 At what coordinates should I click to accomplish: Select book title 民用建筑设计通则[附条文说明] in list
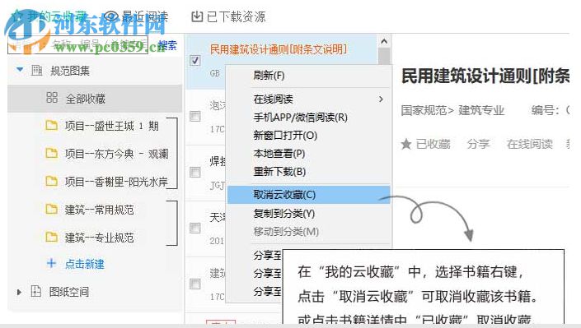point(279,49)
